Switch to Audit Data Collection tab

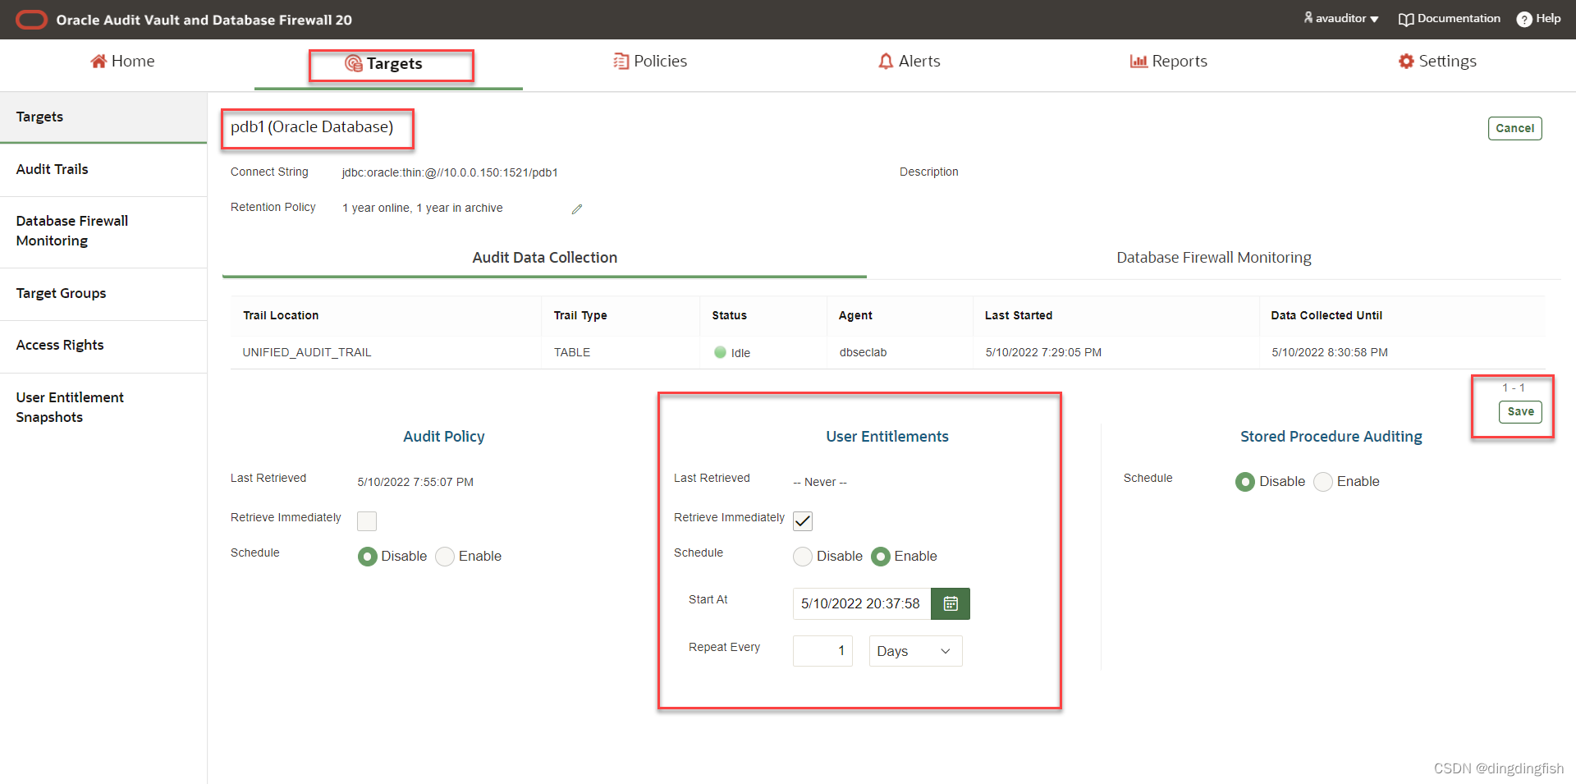(x=544, y=259)
